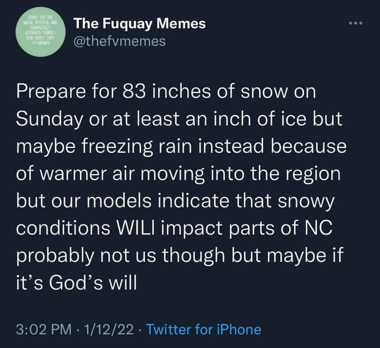Viewport: 380px width, 348px height.
Task: Click the 3:02 PM timestamp
Action: point(44,330)
